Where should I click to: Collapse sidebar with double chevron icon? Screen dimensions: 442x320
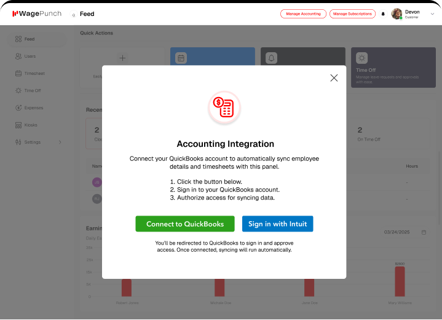[74, 14]
